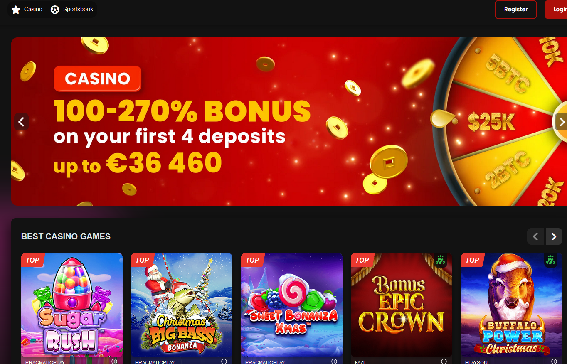The image size is (567, 364).
Task: Go to next banner slide
Action: click(x=561, y=122)
